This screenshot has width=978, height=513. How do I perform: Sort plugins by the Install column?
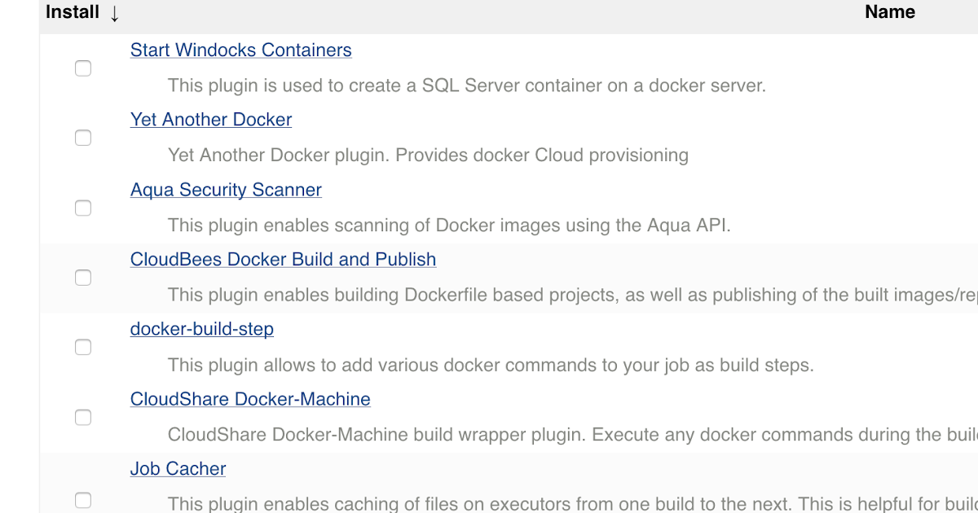click(x=72, y=12)
